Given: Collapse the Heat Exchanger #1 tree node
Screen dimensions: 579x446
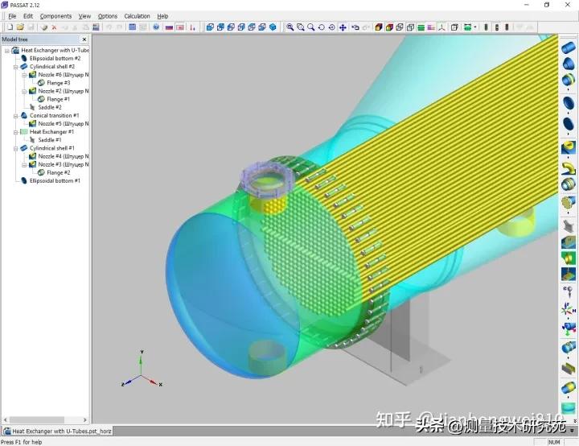Looking at the screenshot, I should (x=15, y=132).
